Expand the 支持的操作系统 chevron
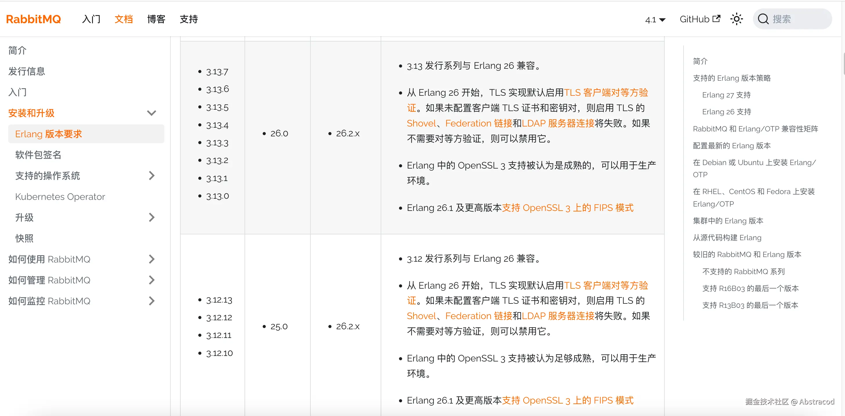The image size is (845, 416). [151, 176]
